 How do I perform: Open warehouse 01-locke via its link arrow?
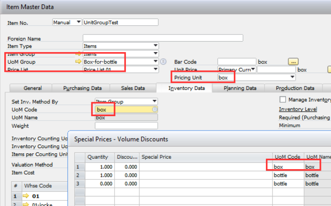pos(26,204)
